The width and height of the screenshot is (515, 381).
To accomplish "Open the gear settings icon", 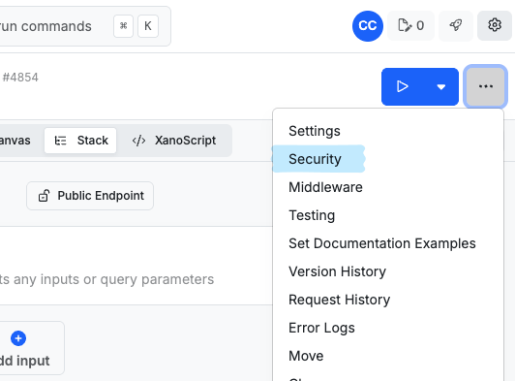I will click(495, 25).
